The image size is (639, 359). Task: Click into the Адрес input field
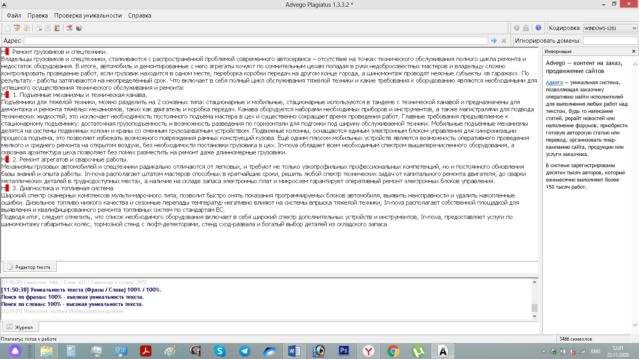tap(256, 41)
